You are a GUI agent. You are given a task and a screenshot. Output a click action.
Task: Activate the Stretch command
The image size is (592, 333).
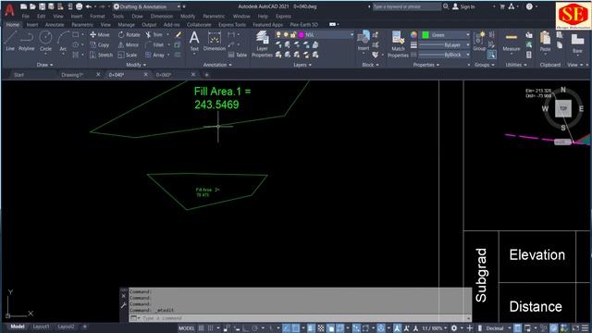point(101,55)
